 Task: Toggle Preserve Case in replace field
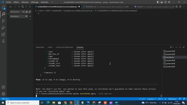point(26,16)
